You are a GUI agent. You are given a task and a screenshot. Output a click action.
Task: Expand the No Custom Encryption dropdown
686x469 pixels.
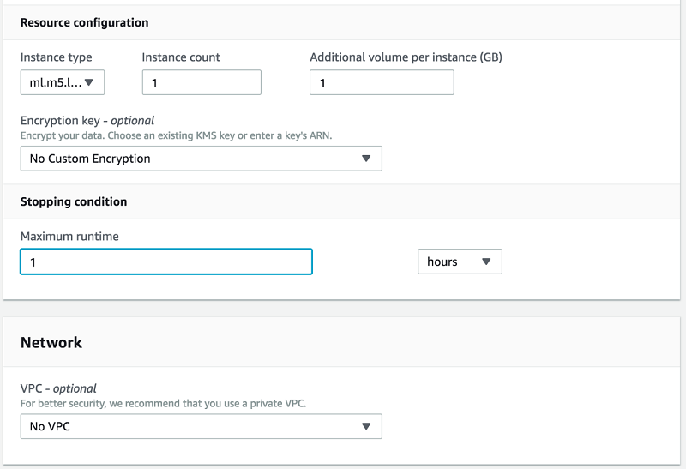click(x=201, y=159)
